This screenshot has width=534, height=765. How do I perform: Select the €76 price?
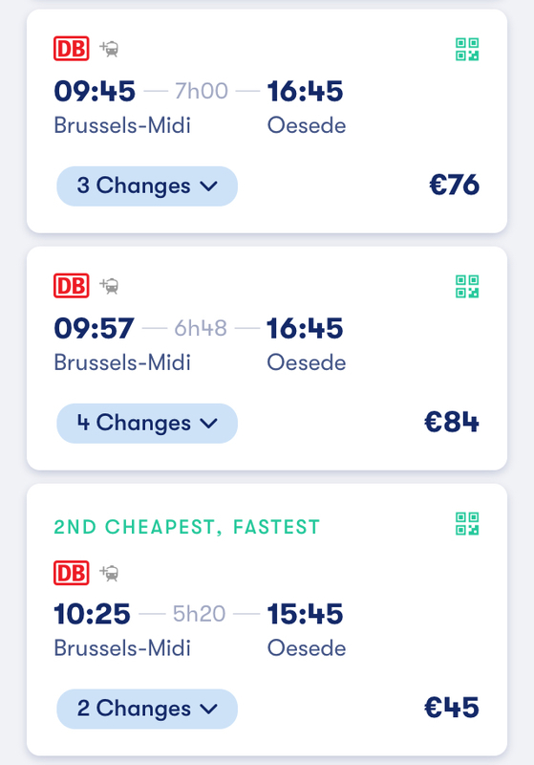[454, 185]
